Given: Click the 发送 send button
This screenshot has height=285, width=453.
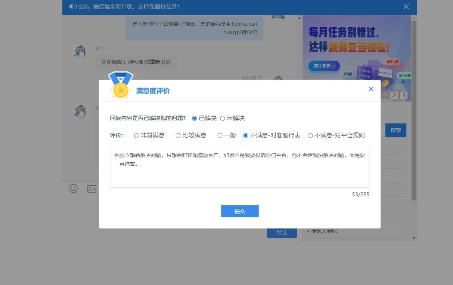Looking at the screenshot, I should coord(282,232).
